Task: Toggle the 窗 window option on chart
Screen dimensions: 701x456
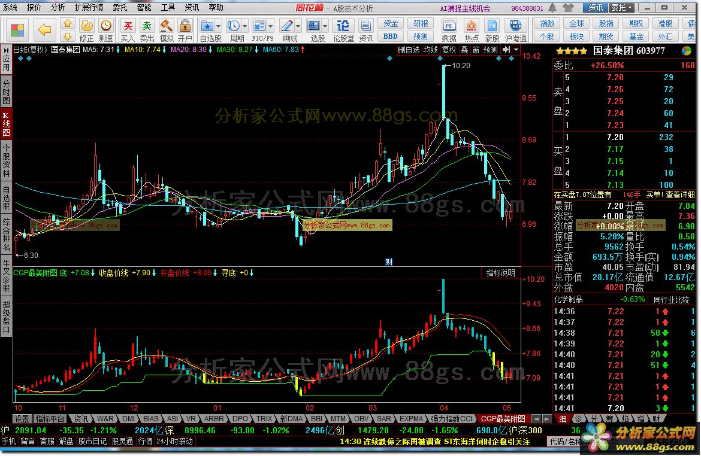Action: point(476,50)
